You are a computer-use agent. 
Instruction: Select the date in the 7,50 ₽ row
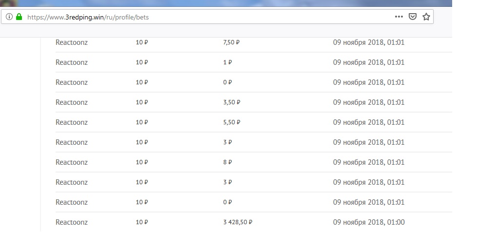click(x=369, y=42)
